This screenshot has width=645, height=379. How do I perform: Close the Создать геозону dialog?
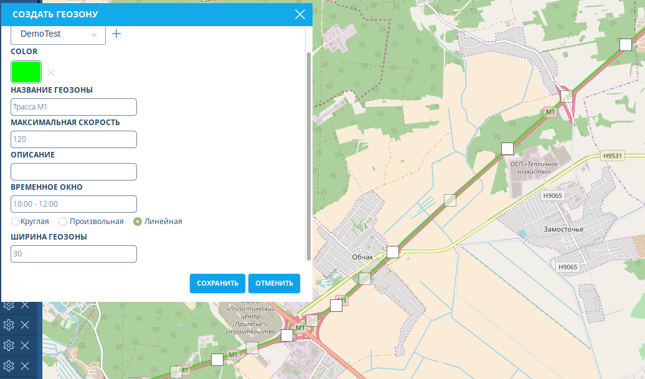click(300, 14)
